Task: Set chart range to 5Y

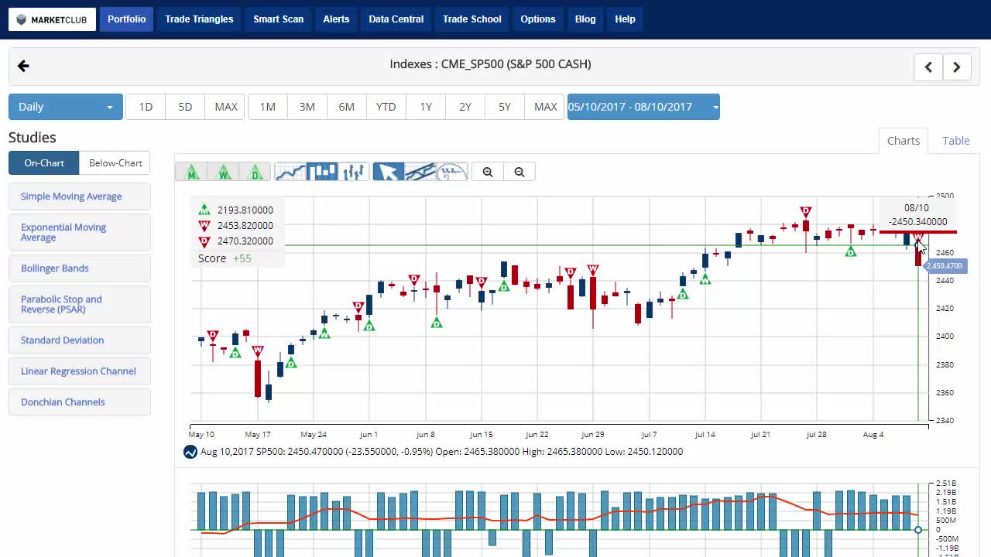Action: pyautogui.click(x=505, y=107)
